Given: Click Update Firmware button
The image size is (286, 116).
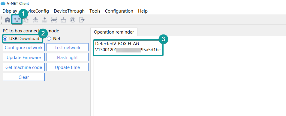Looking at the screenshot, I should 24,58.
